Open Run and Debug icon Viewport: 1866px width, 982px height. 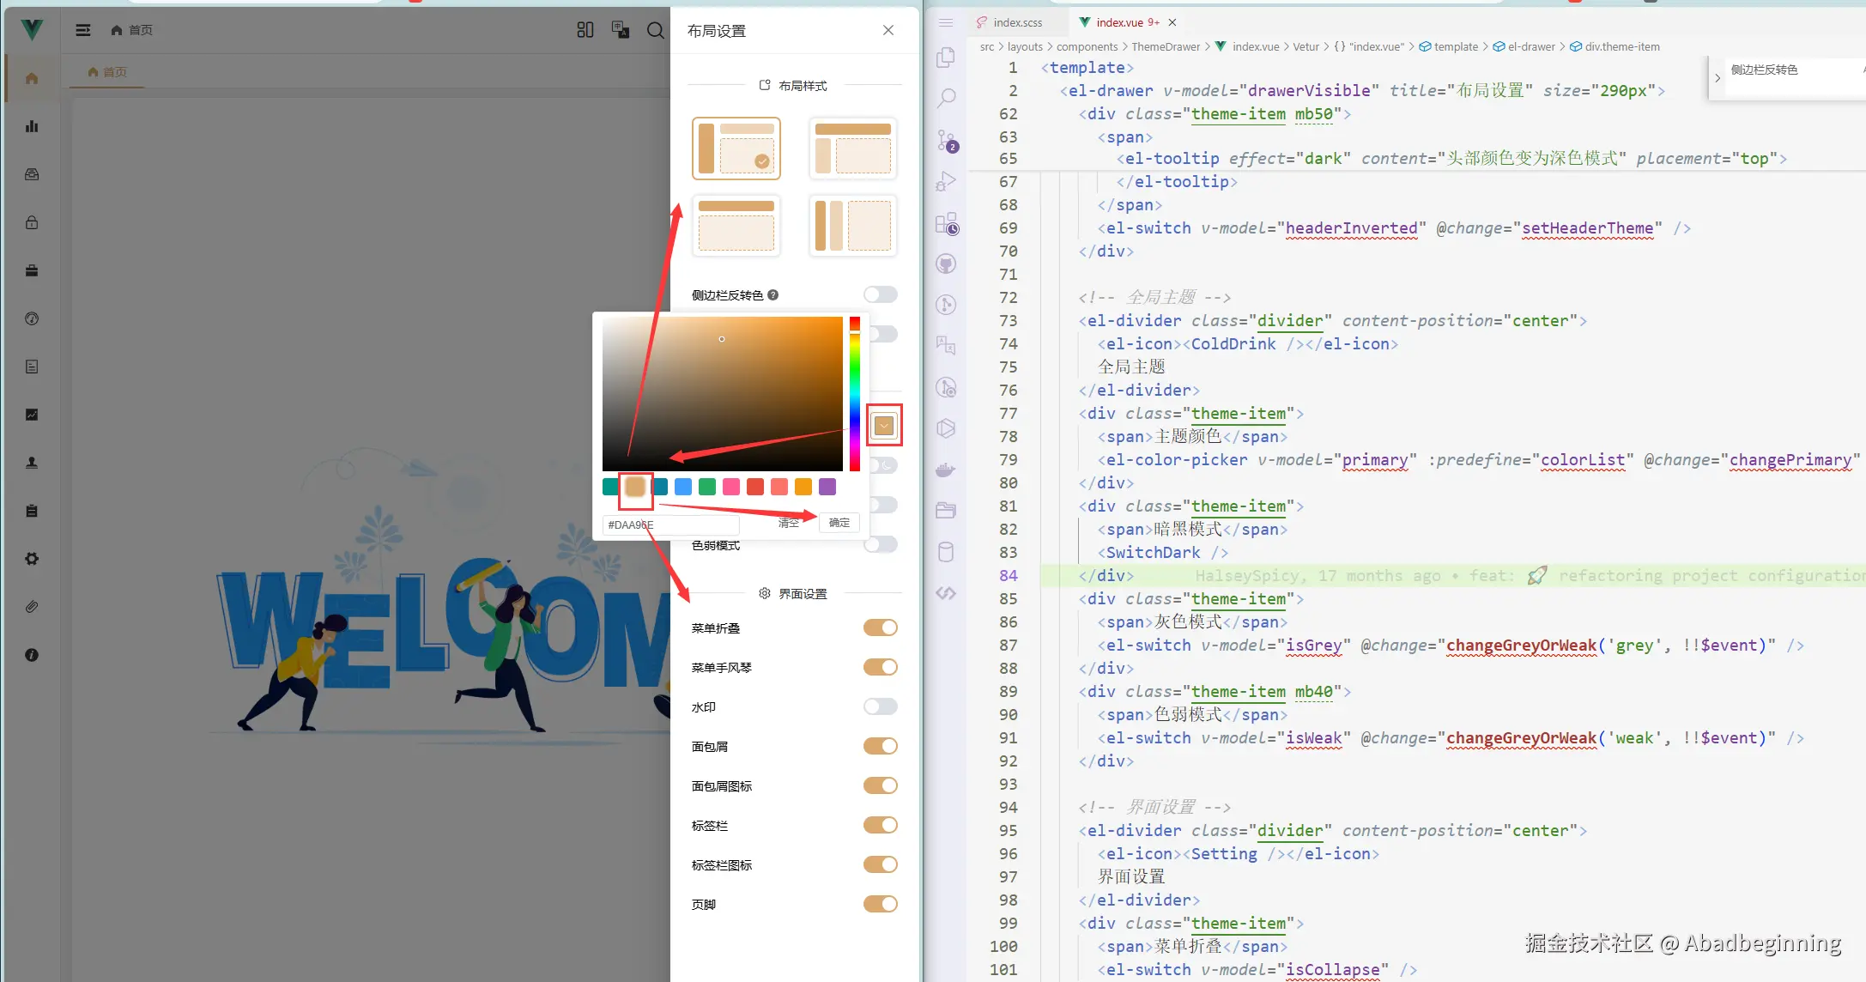point(946,181)
